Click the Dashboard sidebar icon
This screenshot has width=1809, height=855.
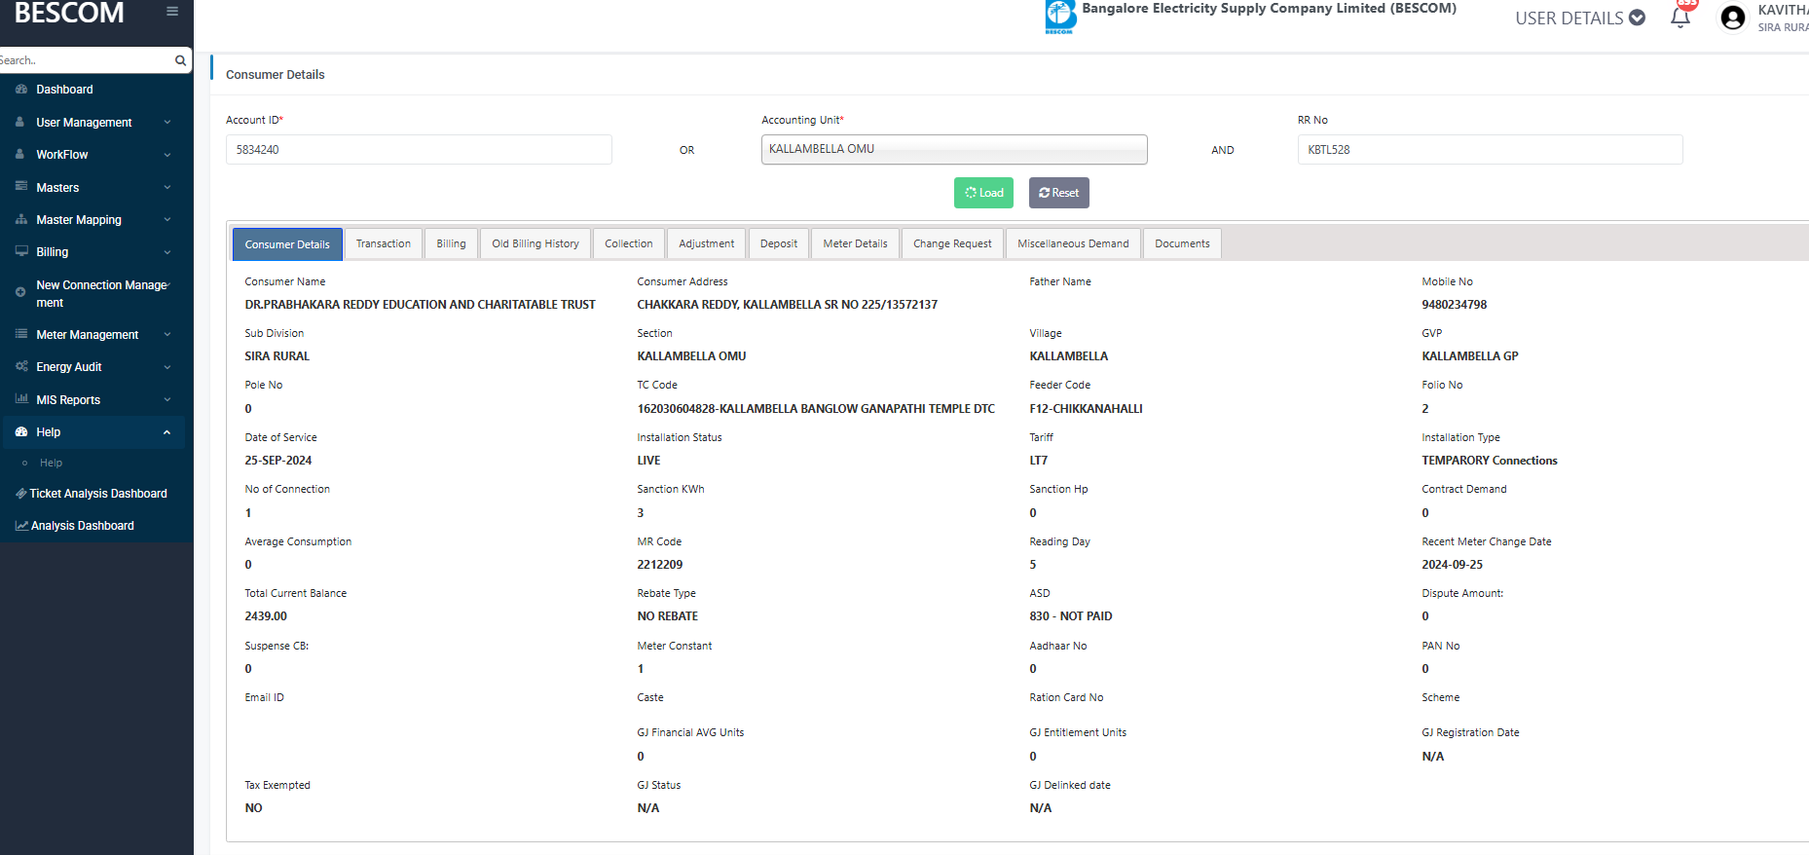click(x=21, y=89)
